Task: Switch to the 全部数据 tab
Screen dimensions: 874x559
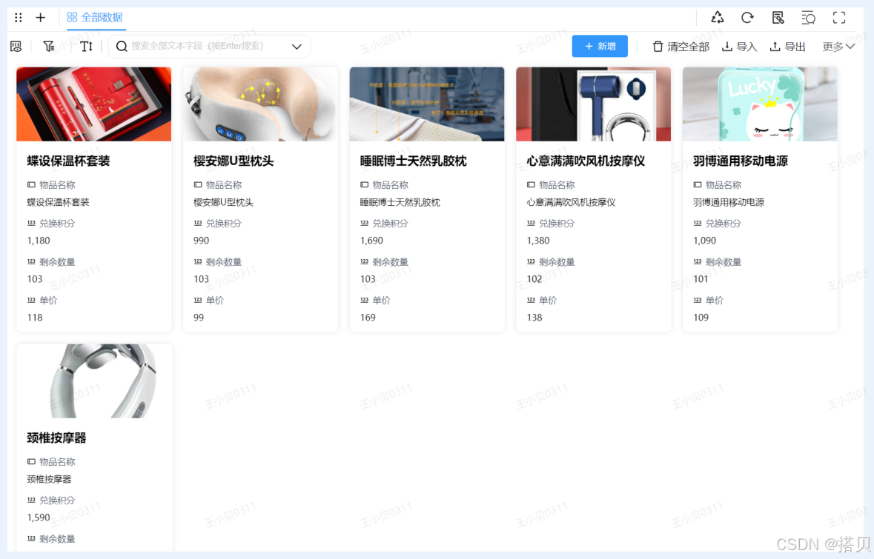Action: click(x=95, y=18)
